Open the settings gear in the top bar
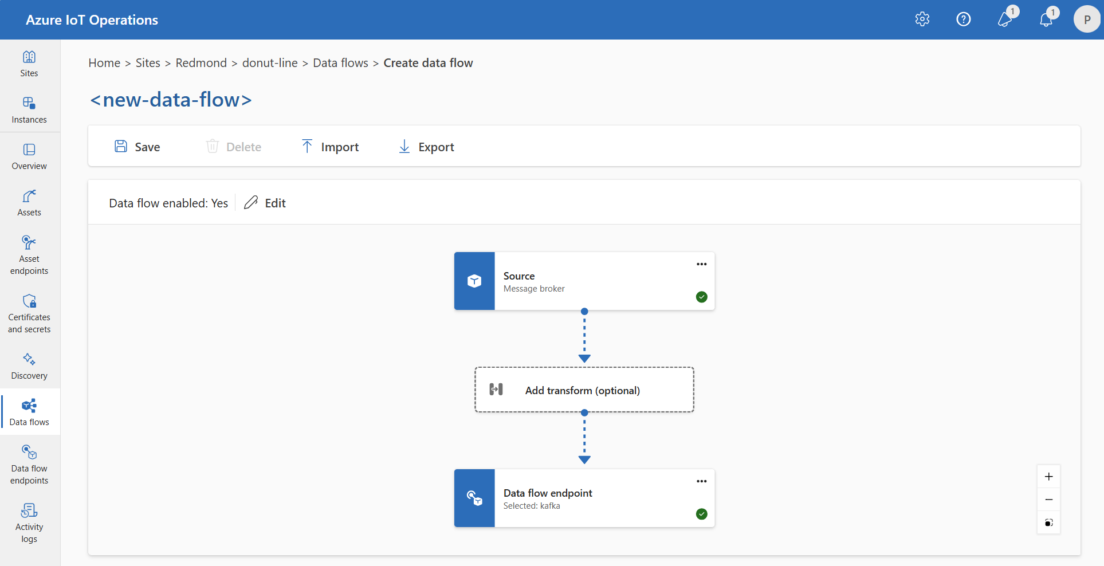 922,19
